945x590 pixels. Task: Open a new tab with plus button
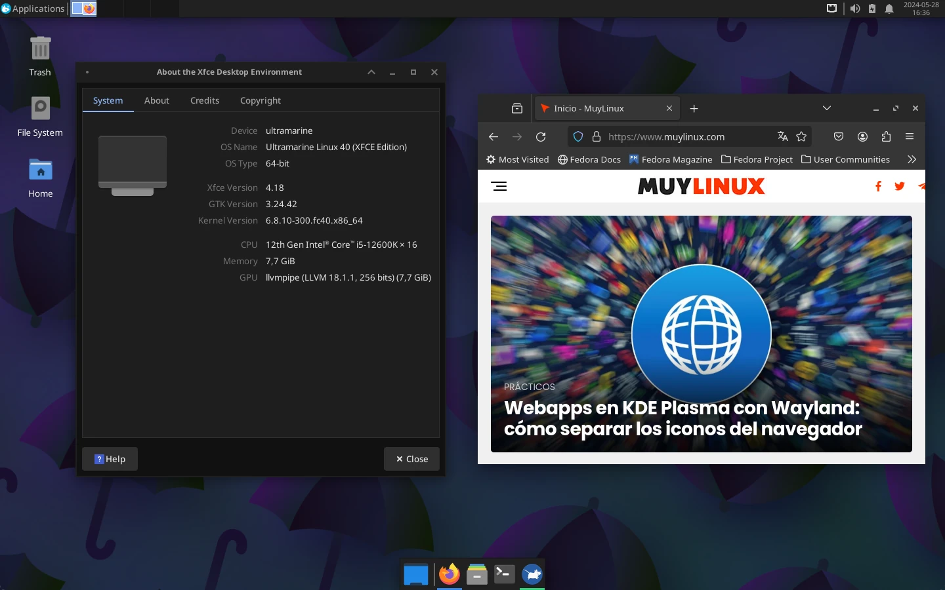click(694, 108)
